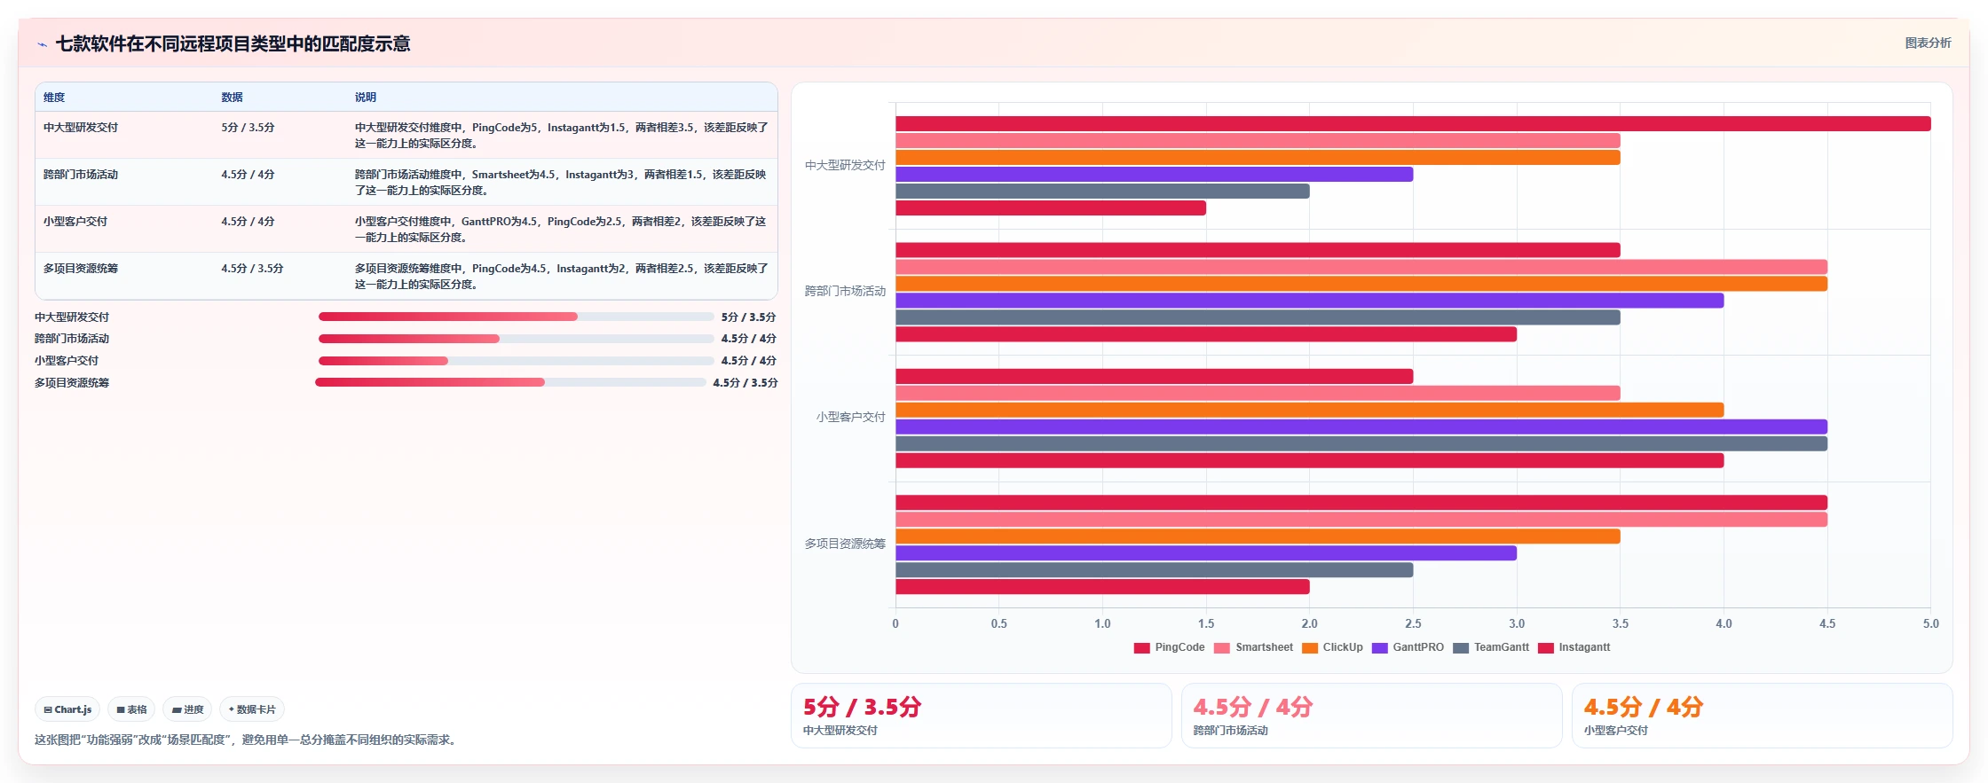
Task: Click the pink Smartsheet bar in 小型客户交付 group
Action: coord(1258,393)
